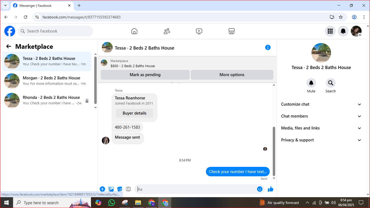370x208 pixels.
Task: Open the Friends icon in top navigation
Action: click(167, 31)
